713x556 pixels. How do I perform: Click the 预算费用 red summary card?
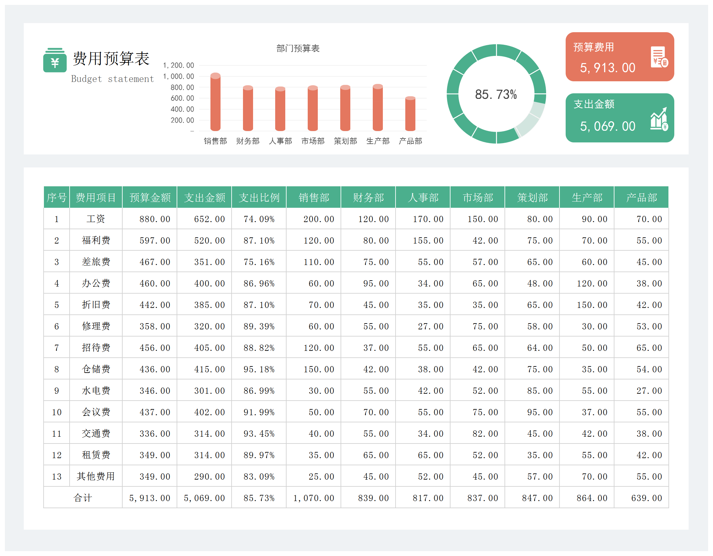[620, 57]
